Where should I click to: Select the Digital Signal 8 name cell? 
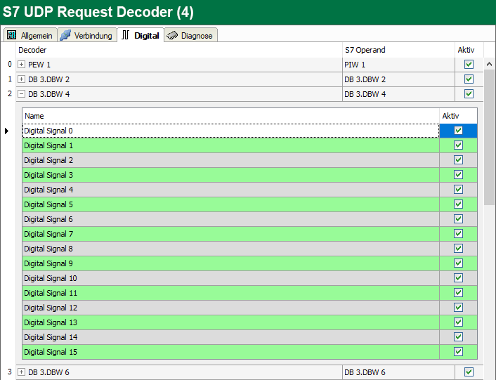click(x=230, y=249)
